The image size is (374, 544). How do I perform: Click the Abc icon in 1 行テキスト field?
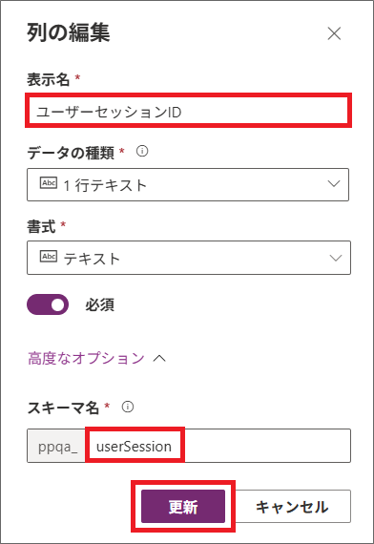click(49, 183)
